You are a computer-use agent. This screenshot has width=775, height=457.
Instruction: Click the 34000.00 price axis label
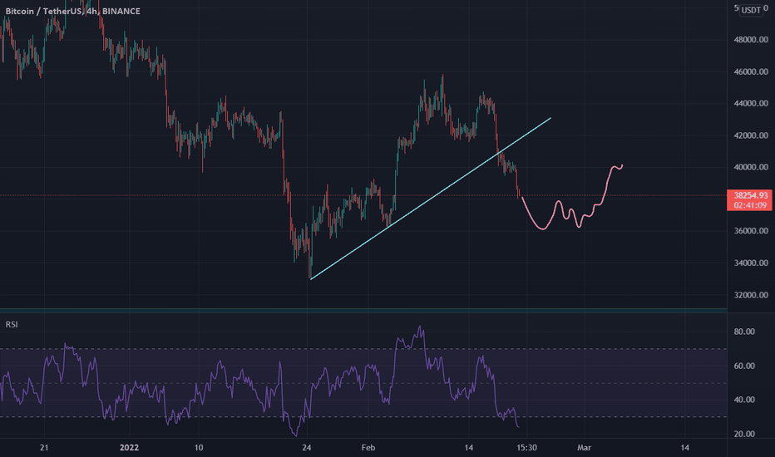751,263
